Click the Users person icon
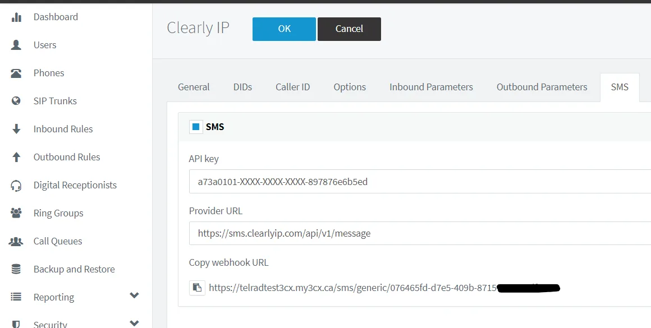 (x=16, y=45)
